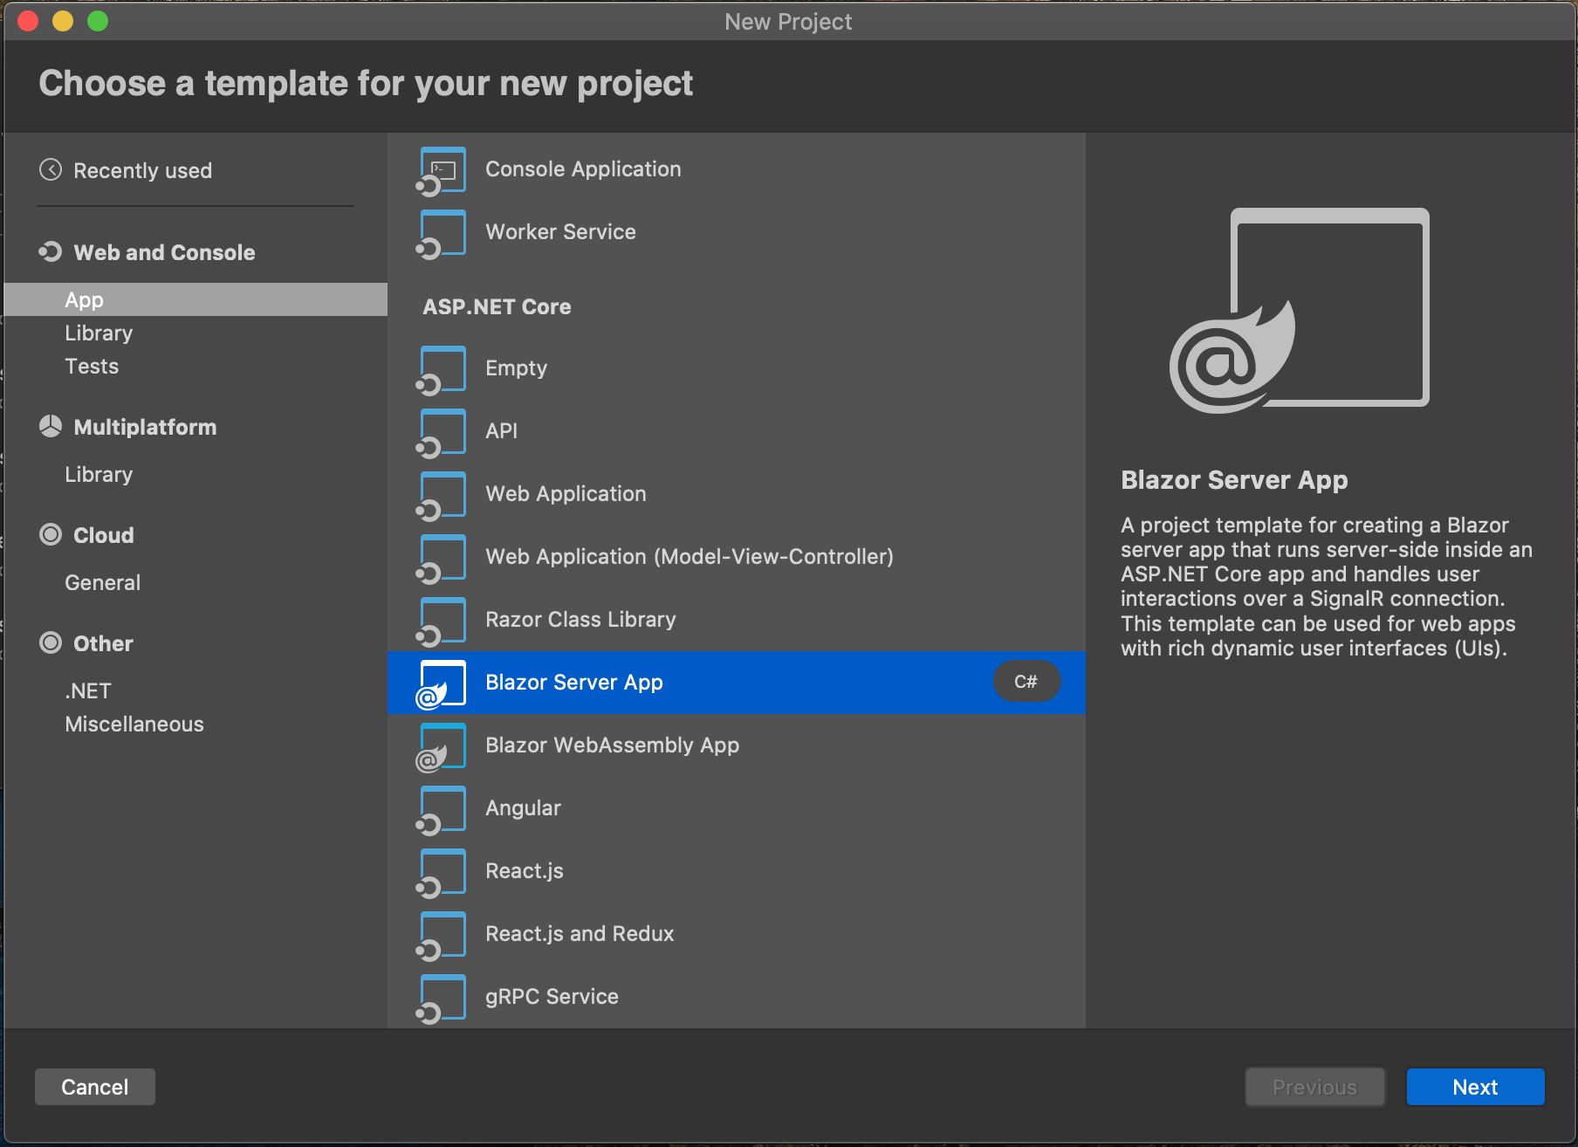Click the Blazor WebAssembly App icon

(x=442, y=746)
